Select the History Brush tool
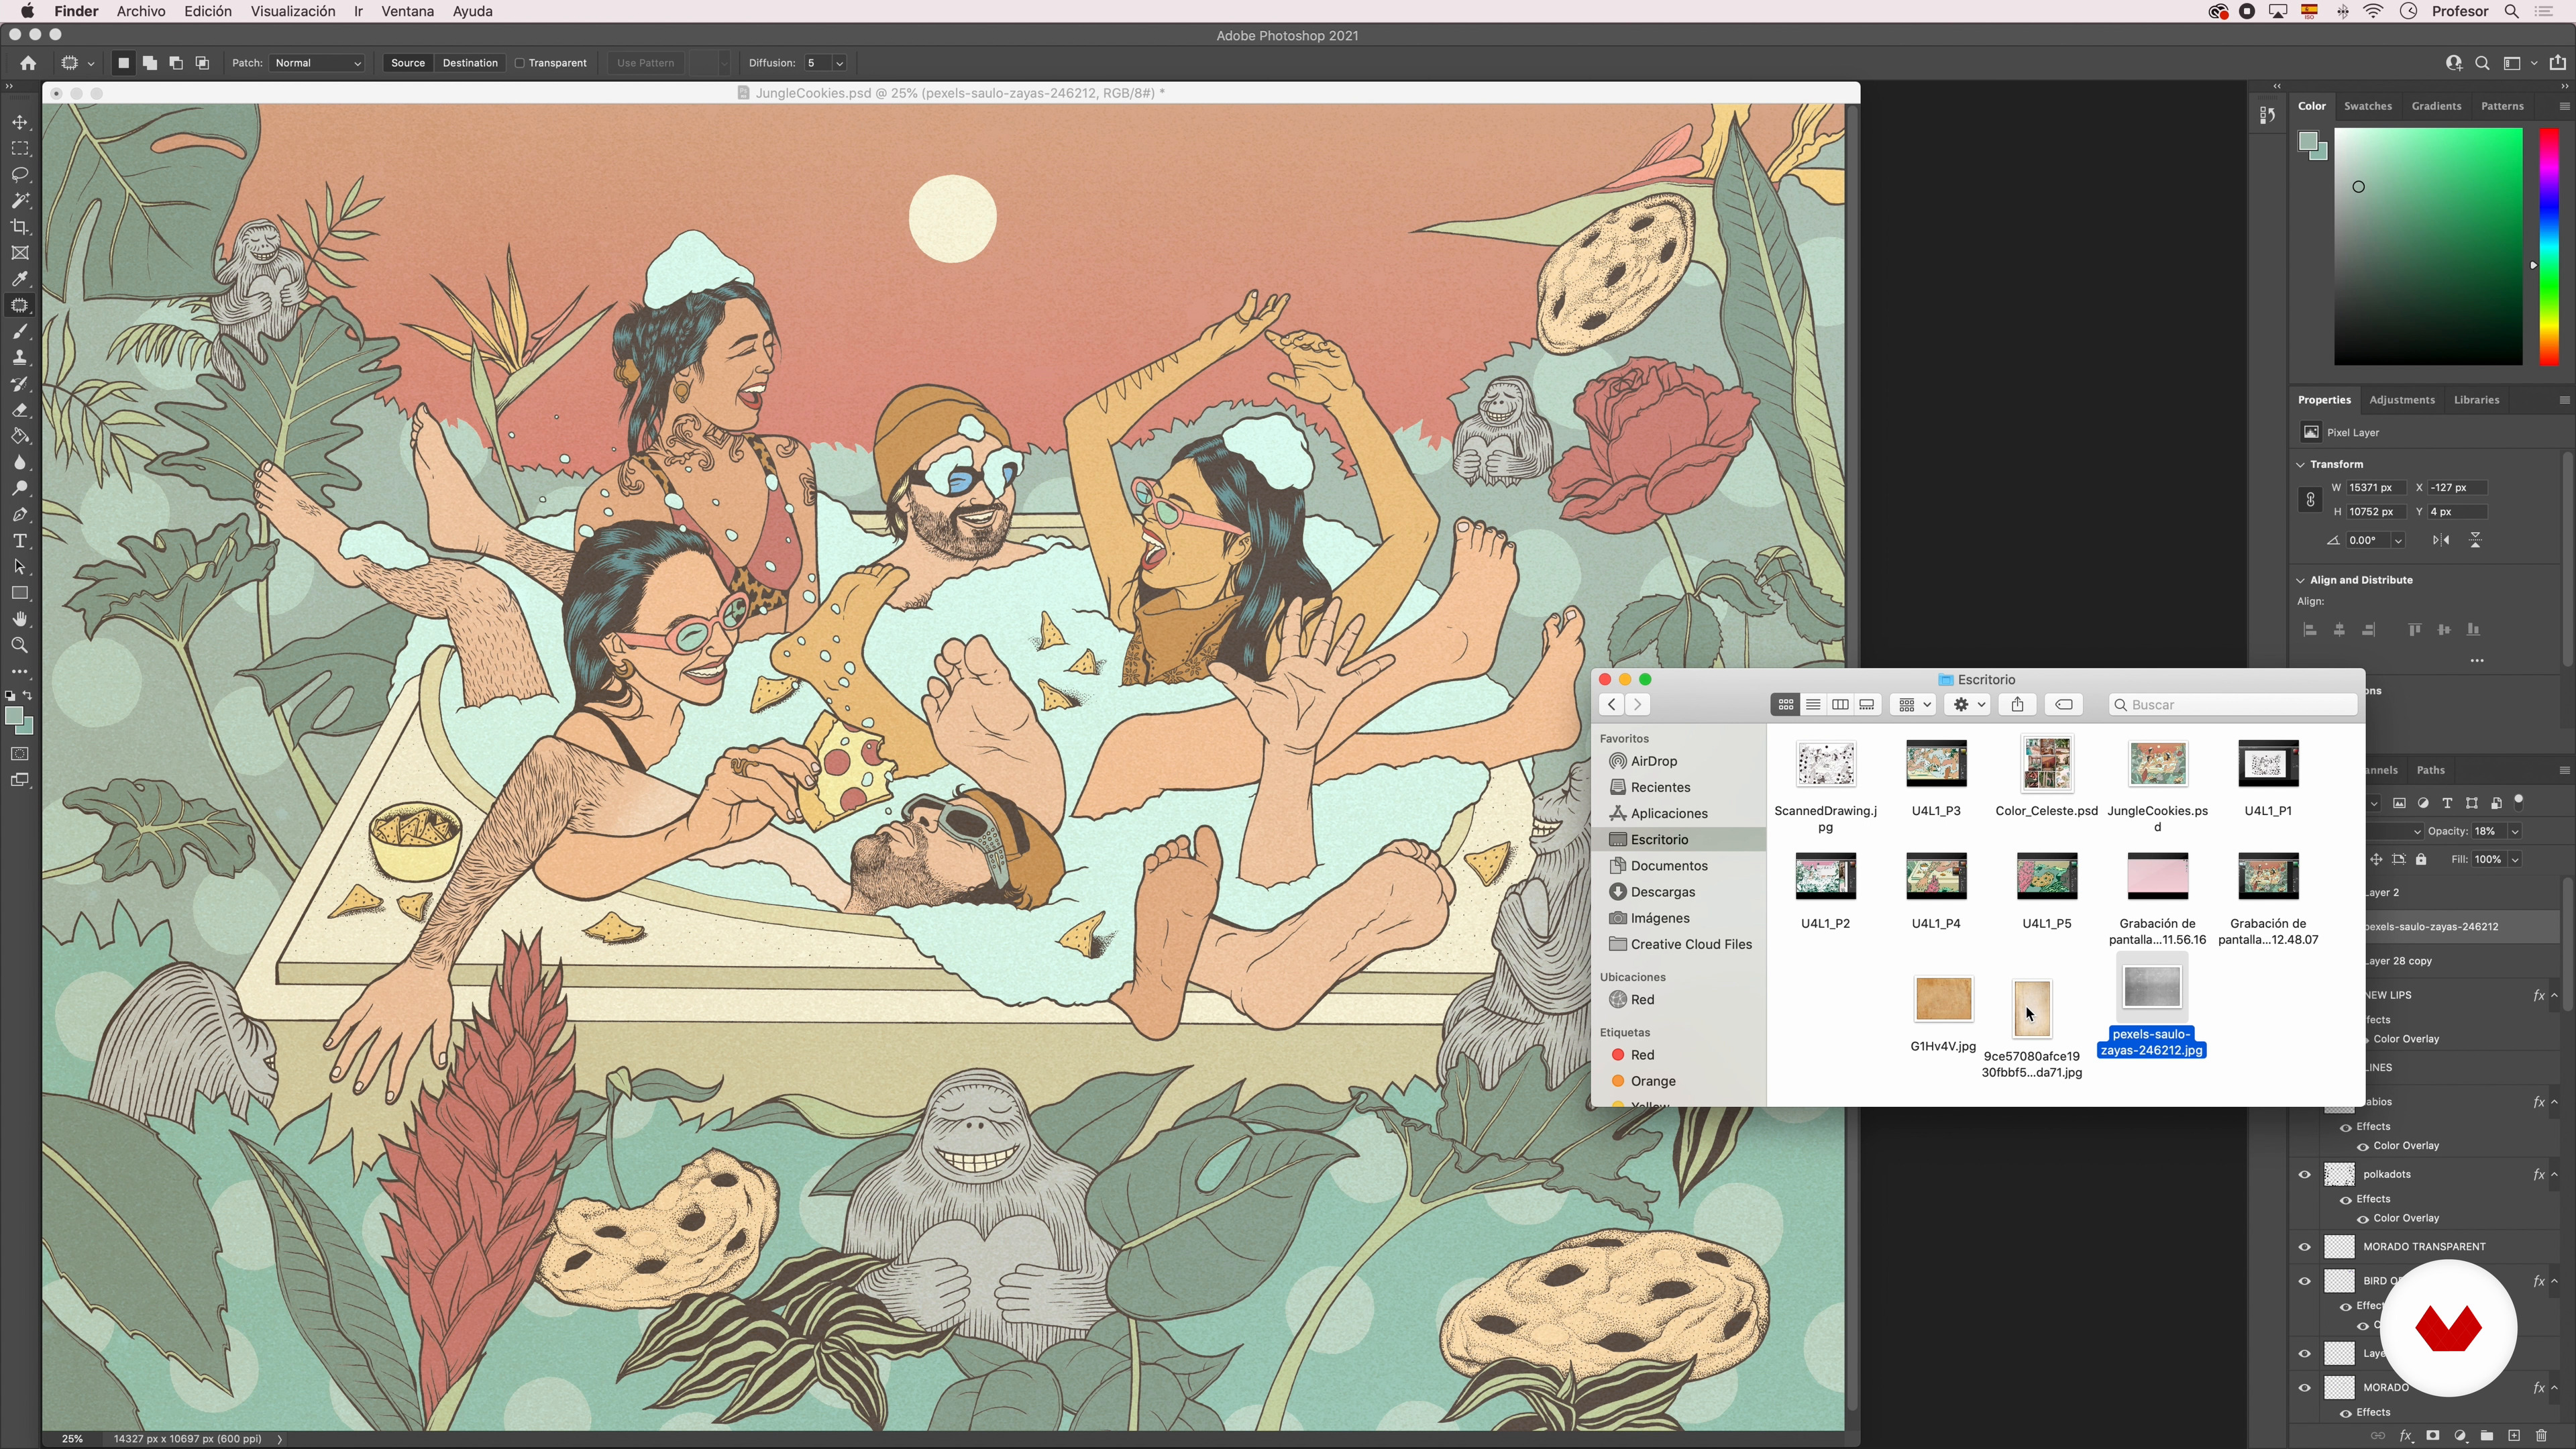The image size is (2576, 1449). click(20, 384)
